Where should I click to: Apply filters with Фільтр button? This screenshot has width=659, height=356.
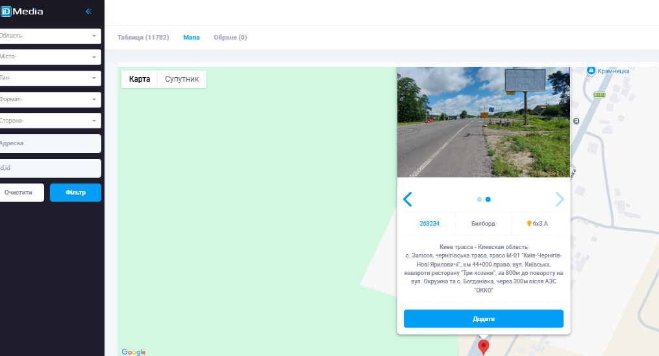click(76, 193)
